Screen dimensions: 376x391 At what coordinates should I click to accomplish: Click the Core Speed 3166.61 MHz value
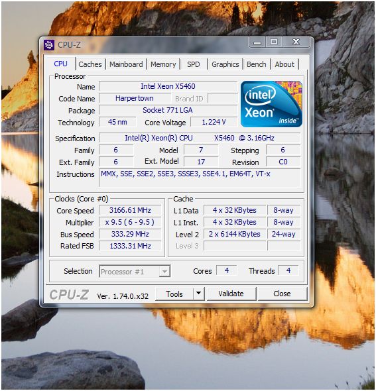[130, 210]
